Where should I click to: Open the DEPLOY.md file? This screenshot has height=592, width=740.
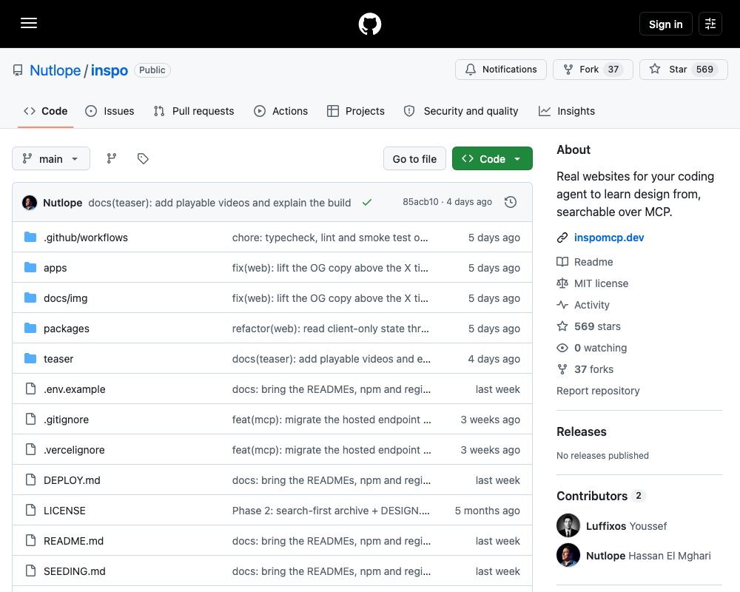tap(72, 480)
